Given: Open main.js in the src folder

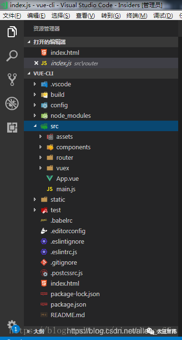Looking at the screenshot, I should [x=101, y=189].
